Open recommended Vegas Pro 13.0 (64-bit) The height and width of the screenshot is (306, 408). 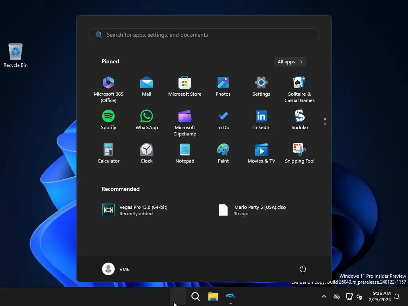click(x=135, y=210)
